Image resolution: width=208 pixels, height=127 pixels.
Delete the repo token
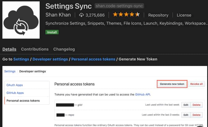(x=196, y=115)
